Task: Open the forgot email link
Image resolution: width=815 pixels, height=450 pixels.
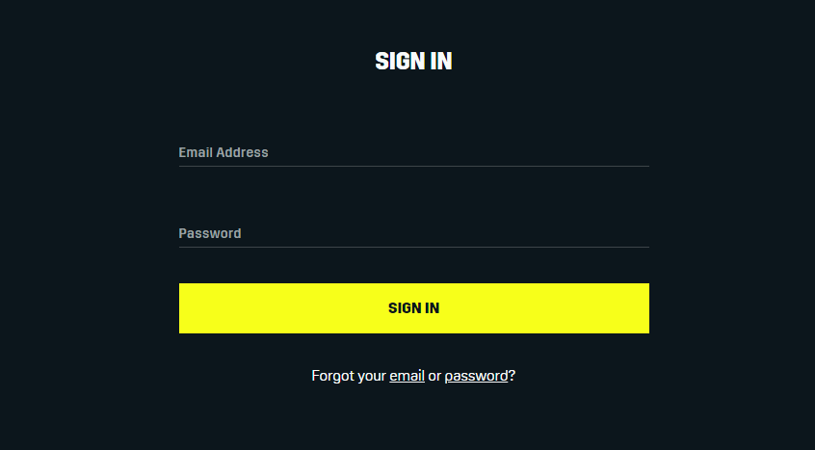Action: (407, 376)
